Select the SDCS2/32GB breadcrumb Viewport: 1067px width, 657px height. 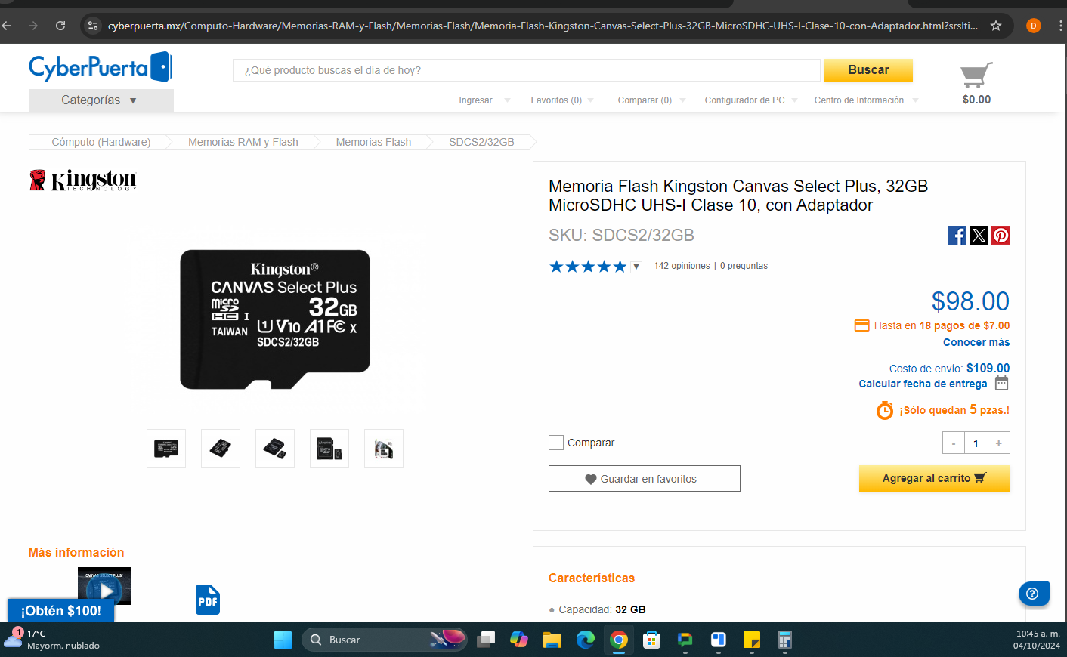[x=481, y=142]
